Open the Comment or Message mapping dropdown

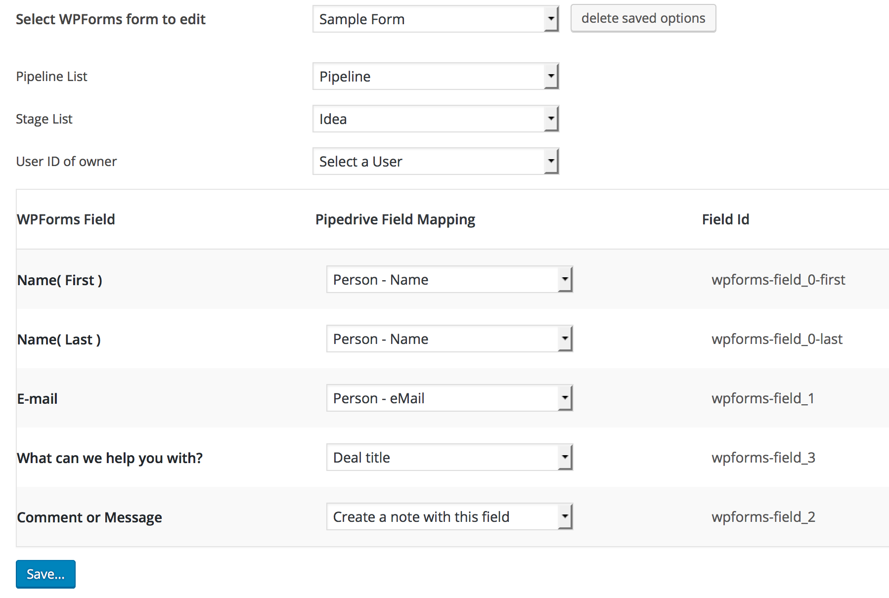coord(449,516)
